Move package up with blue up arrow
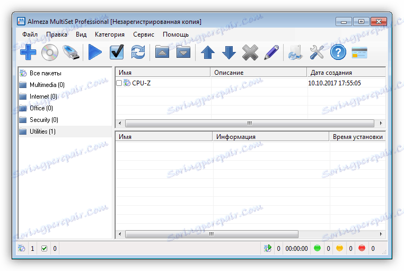This screenshot has height=271, width=404. tap(208, 53)
